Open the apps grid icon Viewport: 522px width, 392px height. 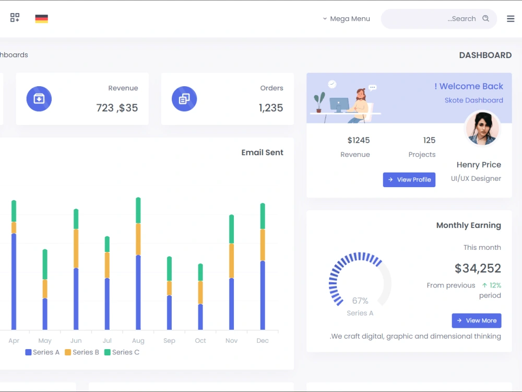click(15, 18)
